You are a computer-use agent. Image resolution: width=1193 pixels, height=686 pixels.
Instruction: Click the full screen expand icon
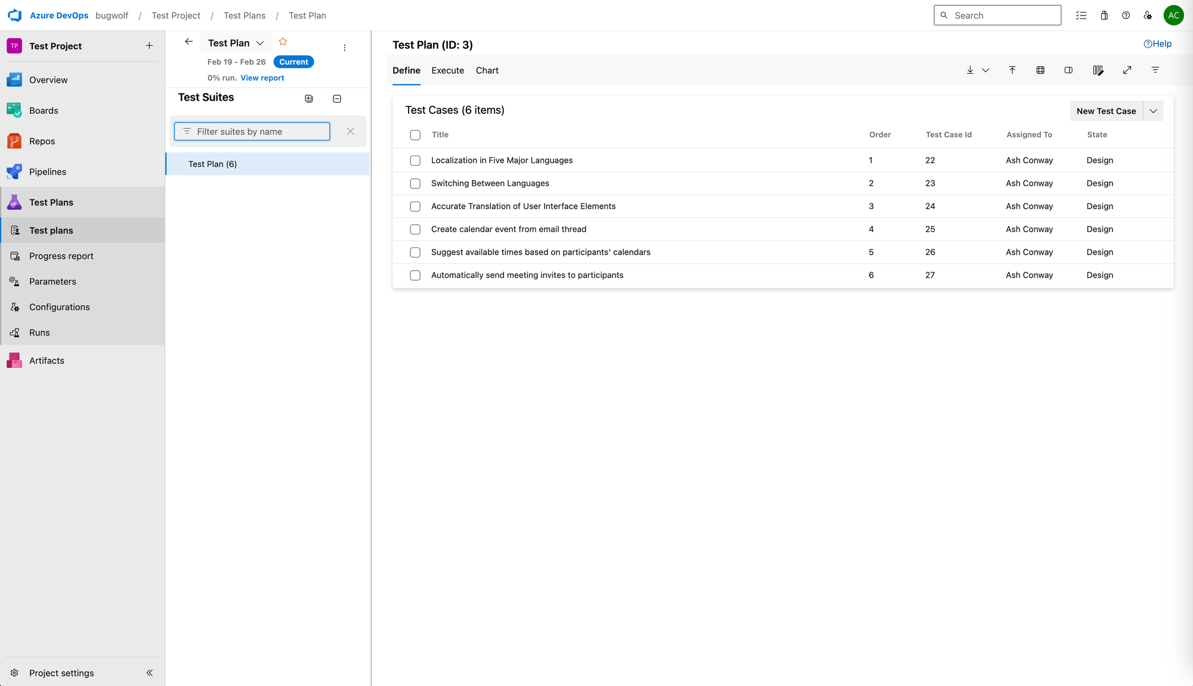(1127, 70)
